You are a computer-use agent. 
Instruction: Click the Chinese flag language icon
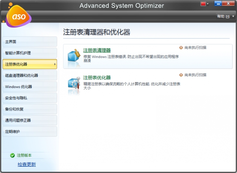click(203, 4)
